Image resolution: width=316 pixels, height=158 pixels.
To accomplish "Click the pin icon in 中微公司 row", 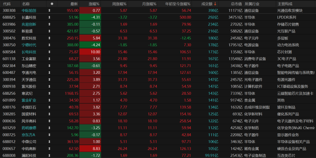I will coord(49,142).
